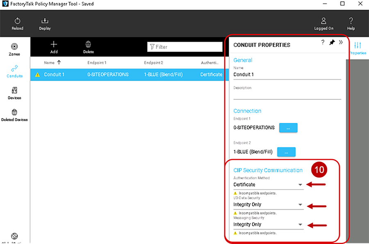Select the Conduit 1 name cell

click(54, 75)
